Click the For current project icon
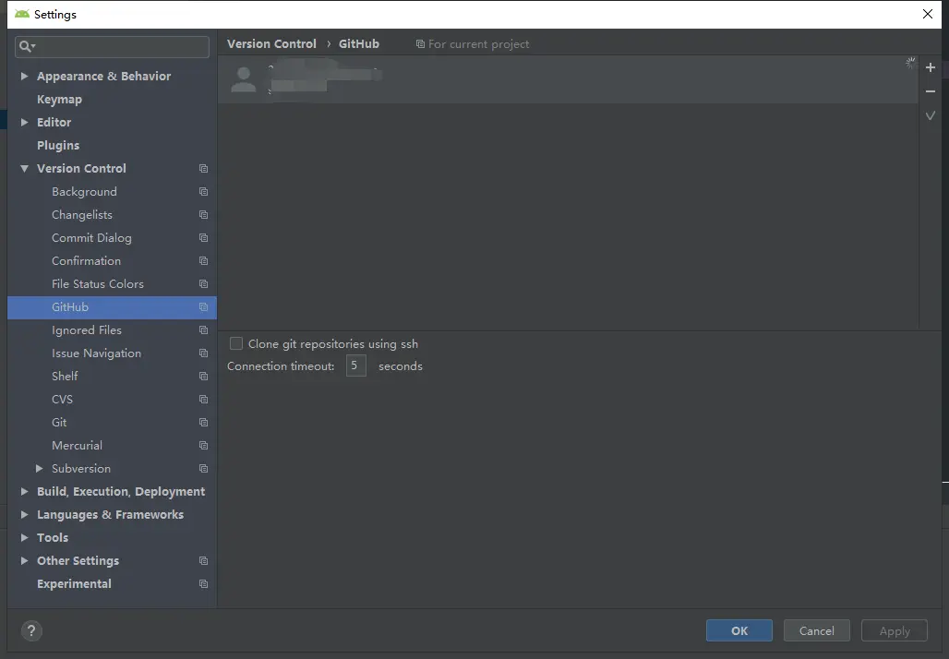The image size is (949, 659). tap(420, 44)
